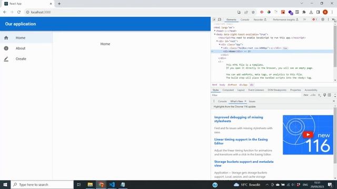Click the Home icon in the sidebar
Image resolution: width=337 pixels, height=189 pixels.
[6, 38]
